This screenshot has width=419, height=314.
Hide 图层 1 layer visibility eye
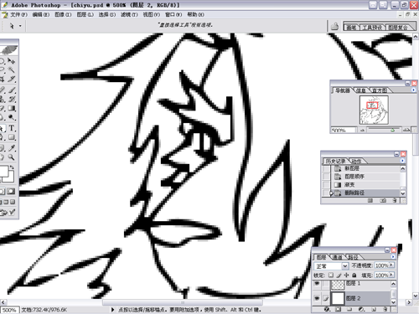pyautogui.click(x=317, y=284)
